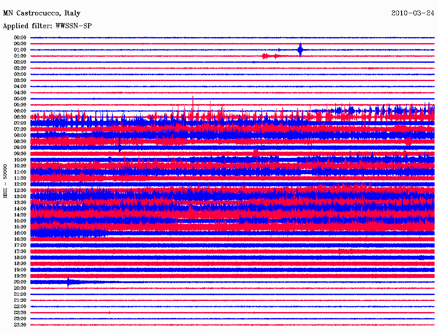Click the 'Applied filter: WWSSN-SP' text
Image resolution: width=438 pixels, height=333 pixels.
click(47, 26)
